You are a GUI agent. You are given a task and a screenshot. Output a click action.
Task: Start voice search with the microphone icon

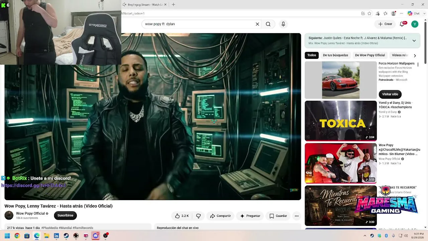coord(283,24)
